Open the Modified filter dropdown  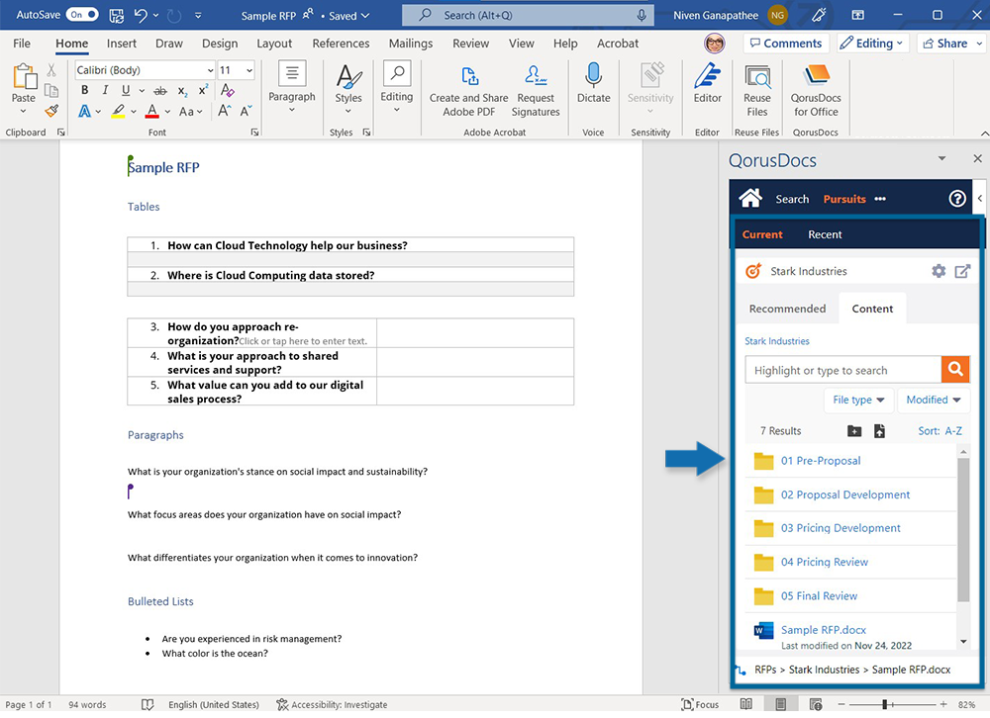(x=934, y=400)
